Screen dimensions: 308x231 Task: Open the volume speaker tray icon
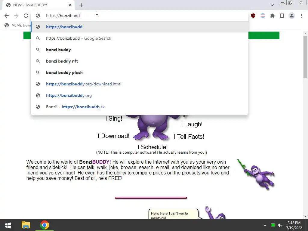280,225
